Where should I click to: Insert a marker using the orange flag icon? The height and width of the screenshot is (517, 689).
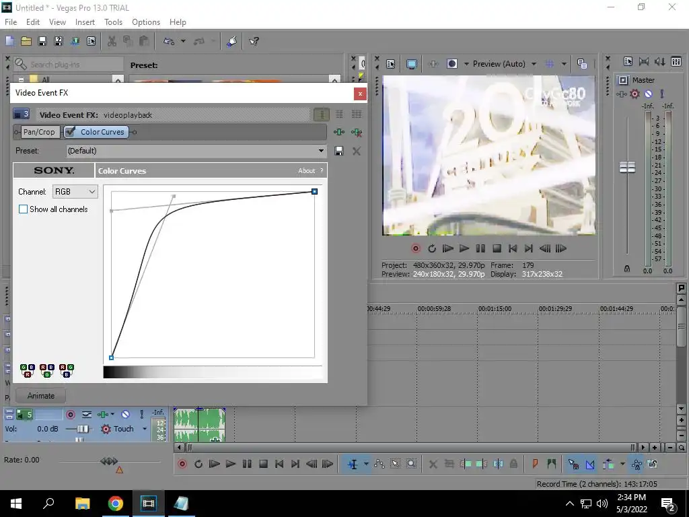[x=535, y=464]
